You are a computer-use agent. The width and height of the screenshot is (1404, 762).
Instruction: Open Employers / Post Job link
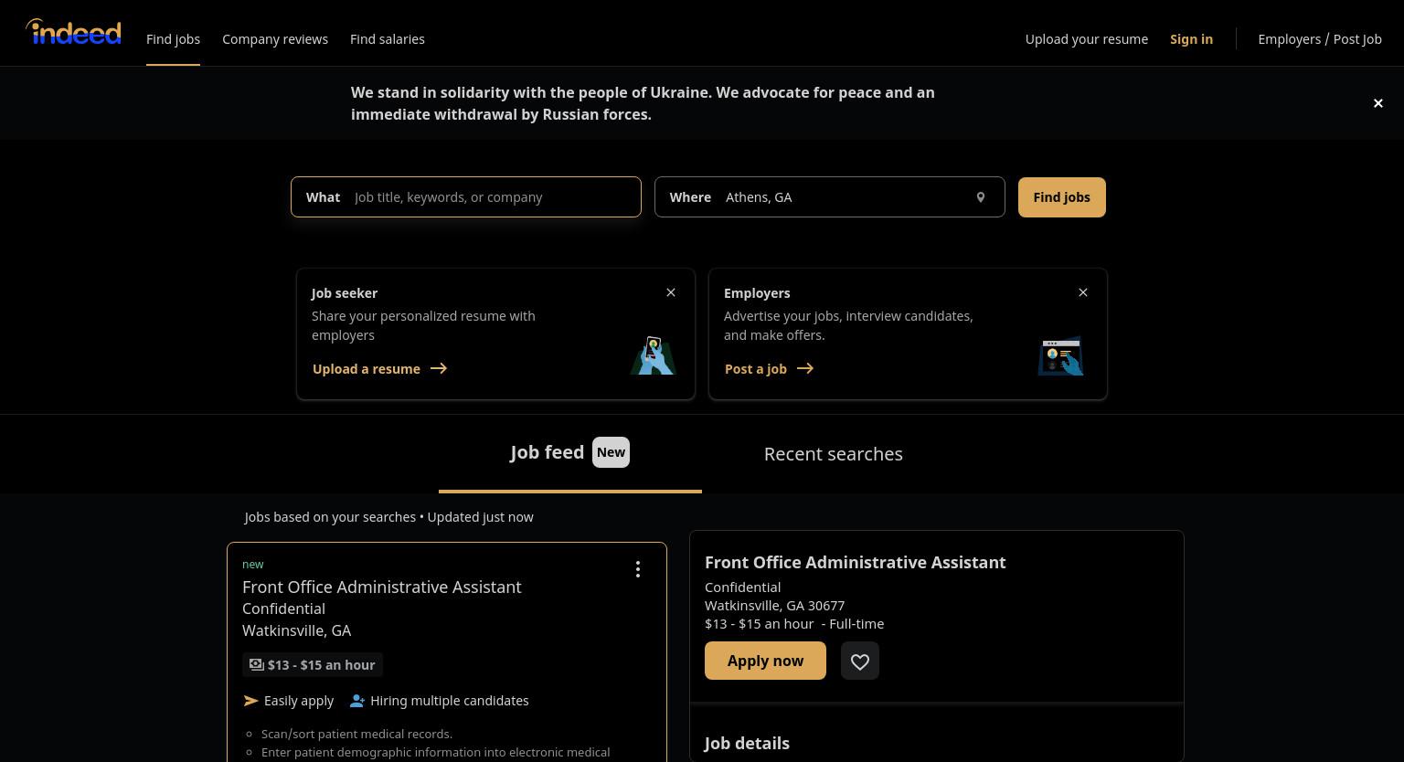[1320, 39]
